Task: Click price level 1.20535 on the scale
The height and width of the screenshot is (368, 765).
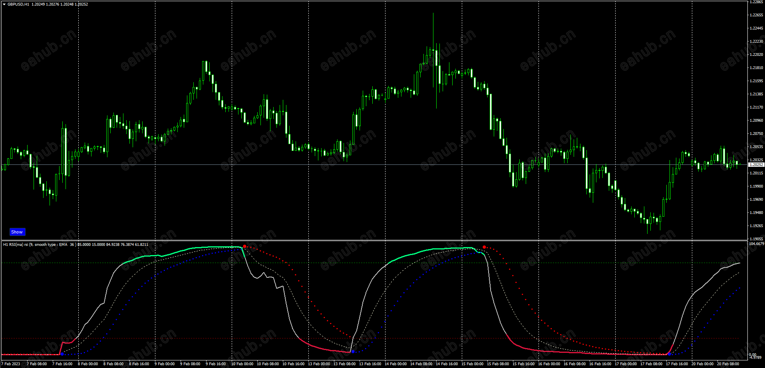Action: point(757,147)
